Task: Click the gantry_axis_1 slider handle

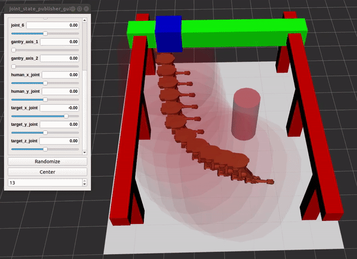Action: coord(14,50)
